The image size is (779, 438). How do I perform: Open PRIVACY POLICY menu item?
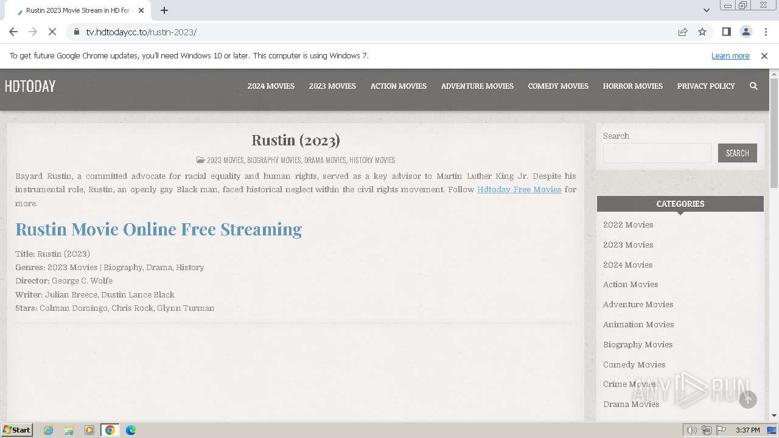tap(706, 86)
